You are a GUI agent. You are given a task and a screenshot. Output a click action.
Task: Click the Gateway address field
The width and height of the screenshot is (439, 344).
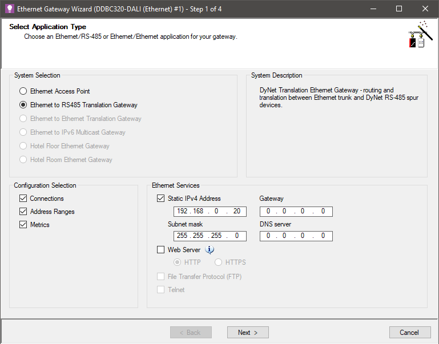coord(296,212)
